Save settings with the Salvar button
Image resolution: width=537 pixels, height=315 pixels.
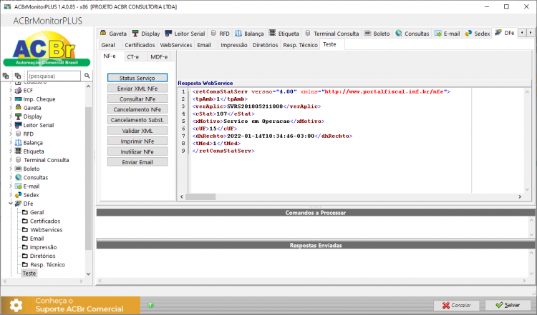(508, 305)
